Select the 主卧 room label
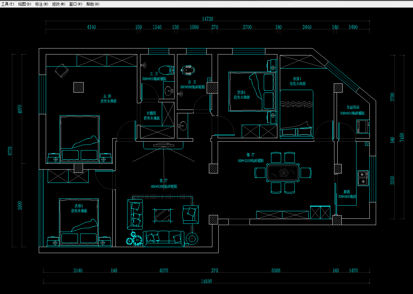The image size is (413, 294). (x=107, y=96)
